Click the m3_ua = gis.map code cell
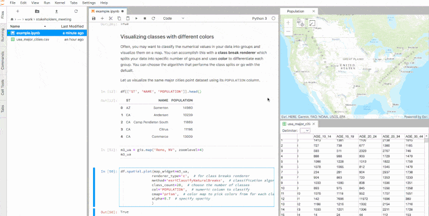Viewport: 429px width, 216px height. pyautogui.click(x=196, y=152)
